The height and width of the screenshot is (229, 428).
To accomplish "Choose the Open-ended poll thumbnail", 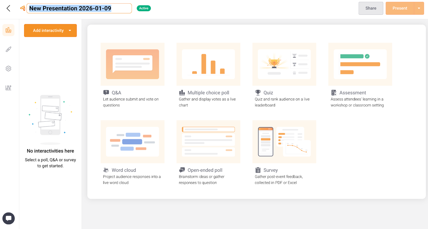I will pos(208,142).
